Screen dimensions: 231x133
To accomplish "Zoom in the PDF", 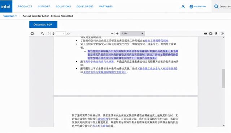I will point(117,33).
